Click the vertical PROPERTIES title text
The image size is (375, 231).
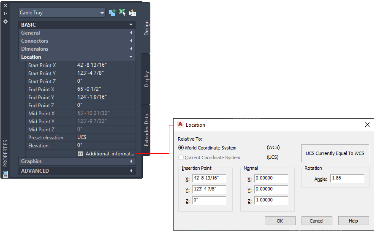coord(5,153)
